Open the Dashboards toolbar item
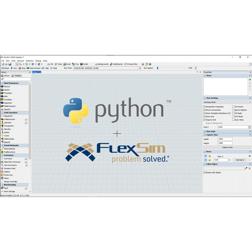 pyautogui.click(x=116, y=64)
